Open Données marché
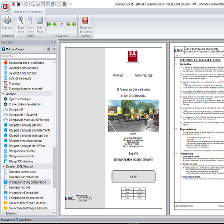 click(19, 188)
